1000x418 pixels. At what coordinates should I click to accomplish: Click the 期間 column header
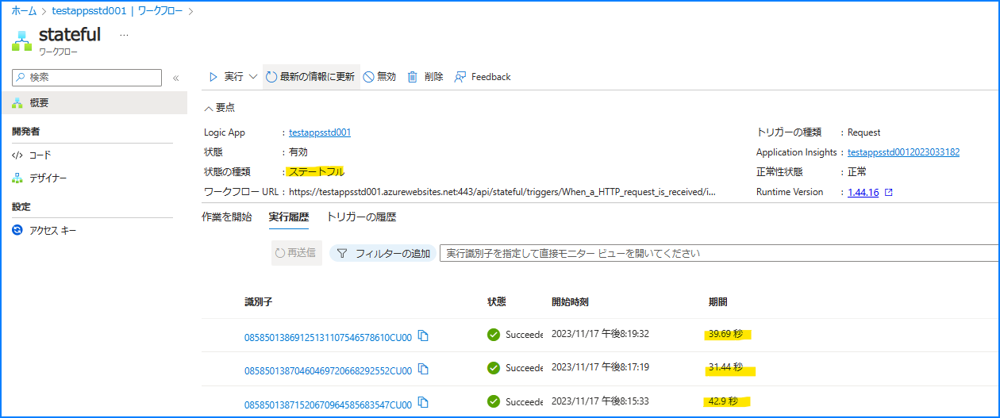point(717,302)
